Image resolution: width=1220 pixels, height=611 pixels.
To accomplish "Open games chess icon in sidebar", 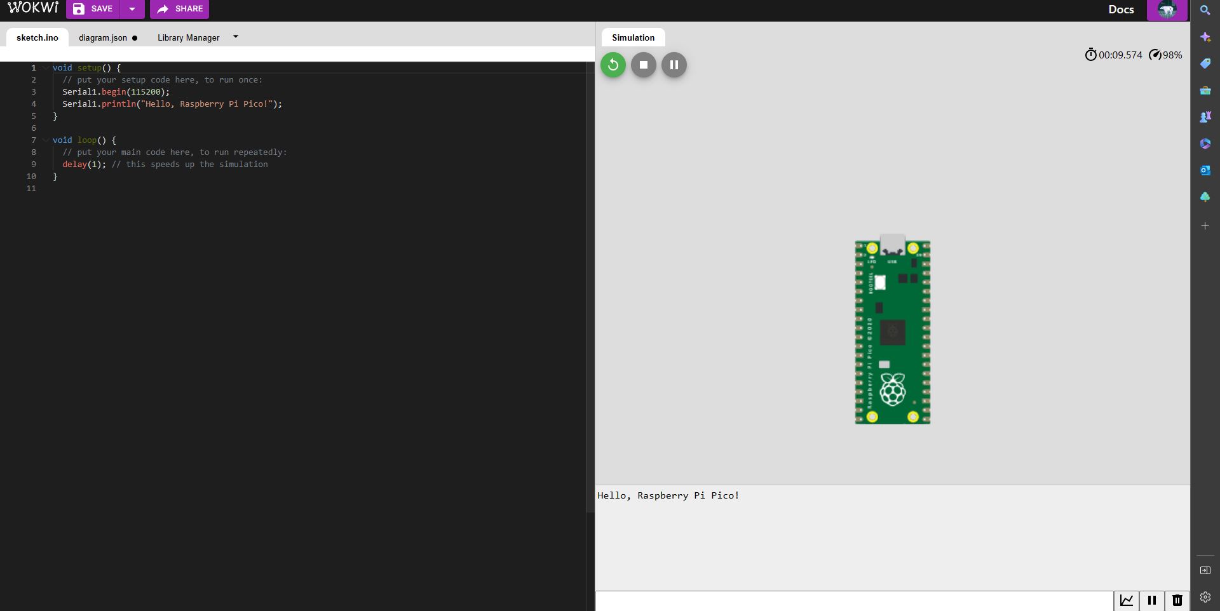I will tap(1205, 117).
